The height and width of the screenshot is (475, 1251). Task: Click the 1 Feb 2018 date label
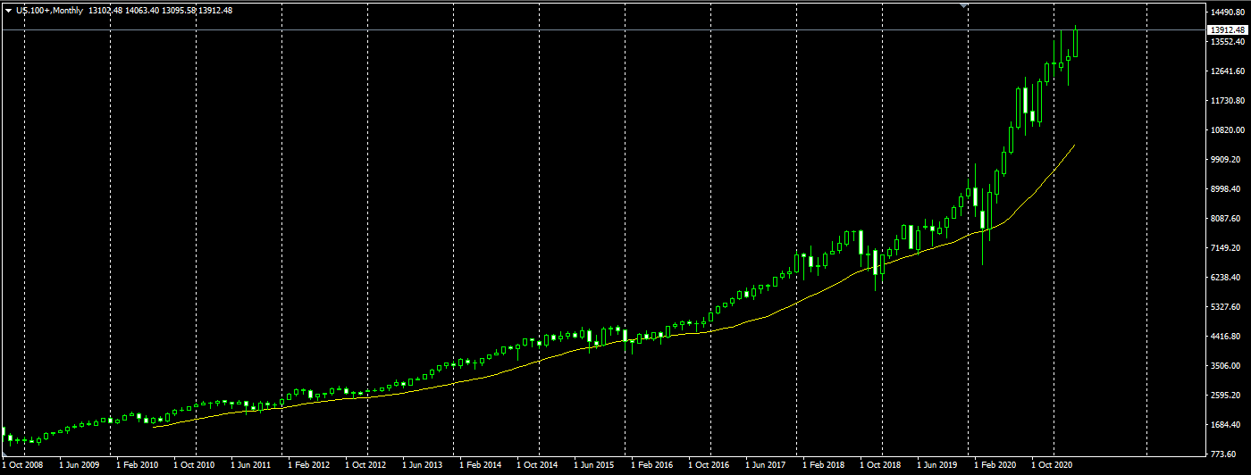[x=823, y=465]
